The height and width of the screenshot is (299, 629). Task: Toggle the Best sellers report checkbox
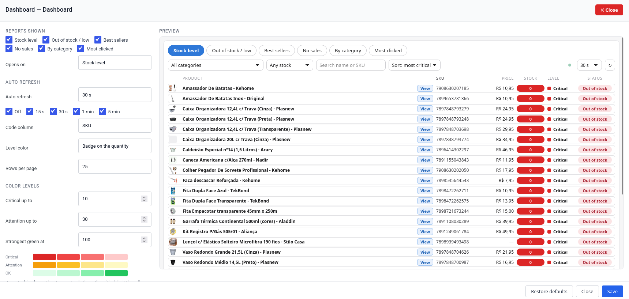[98, 40]
